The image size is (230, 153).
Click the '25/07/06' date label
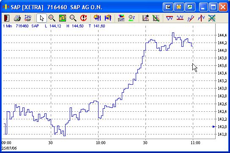9,148
